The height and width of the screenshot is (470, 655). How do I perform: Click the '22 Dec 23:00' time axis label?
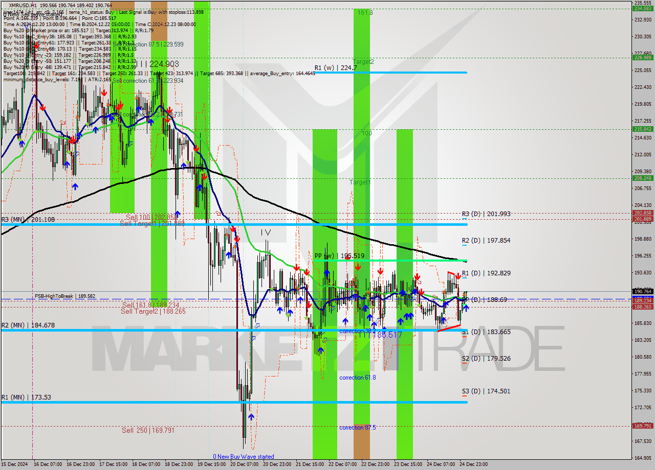(x=375, y=464)
